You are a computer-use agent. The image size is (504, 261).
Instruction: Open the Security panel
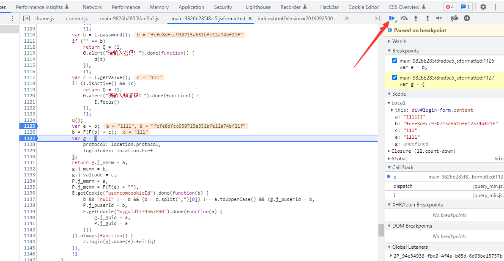click(223, 7)
